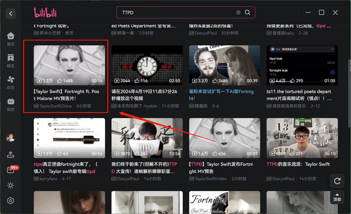This screenshot has height=214, width=351.
Task: Open the user avatar profile
Action: coord(11,138)
